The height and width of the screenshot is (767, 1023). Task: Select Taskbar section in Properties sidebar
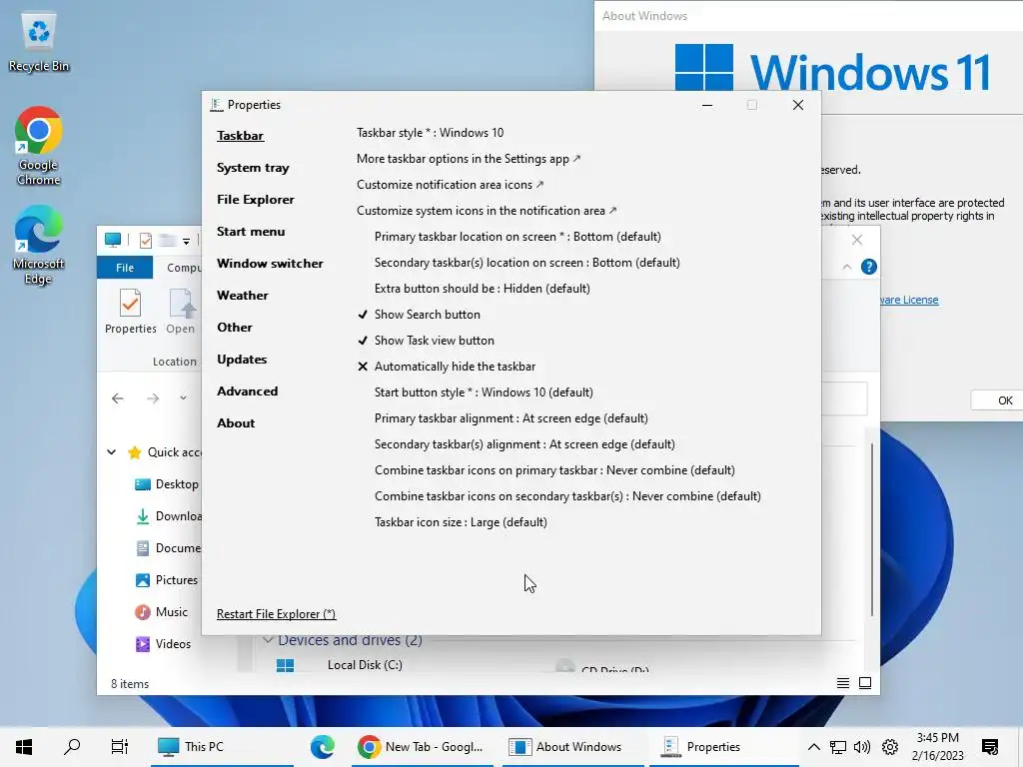240,136
